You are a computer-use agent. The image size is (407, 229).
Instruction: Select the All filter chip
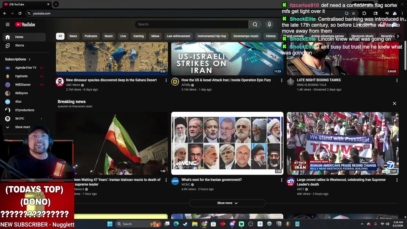(x=60, y=36)
